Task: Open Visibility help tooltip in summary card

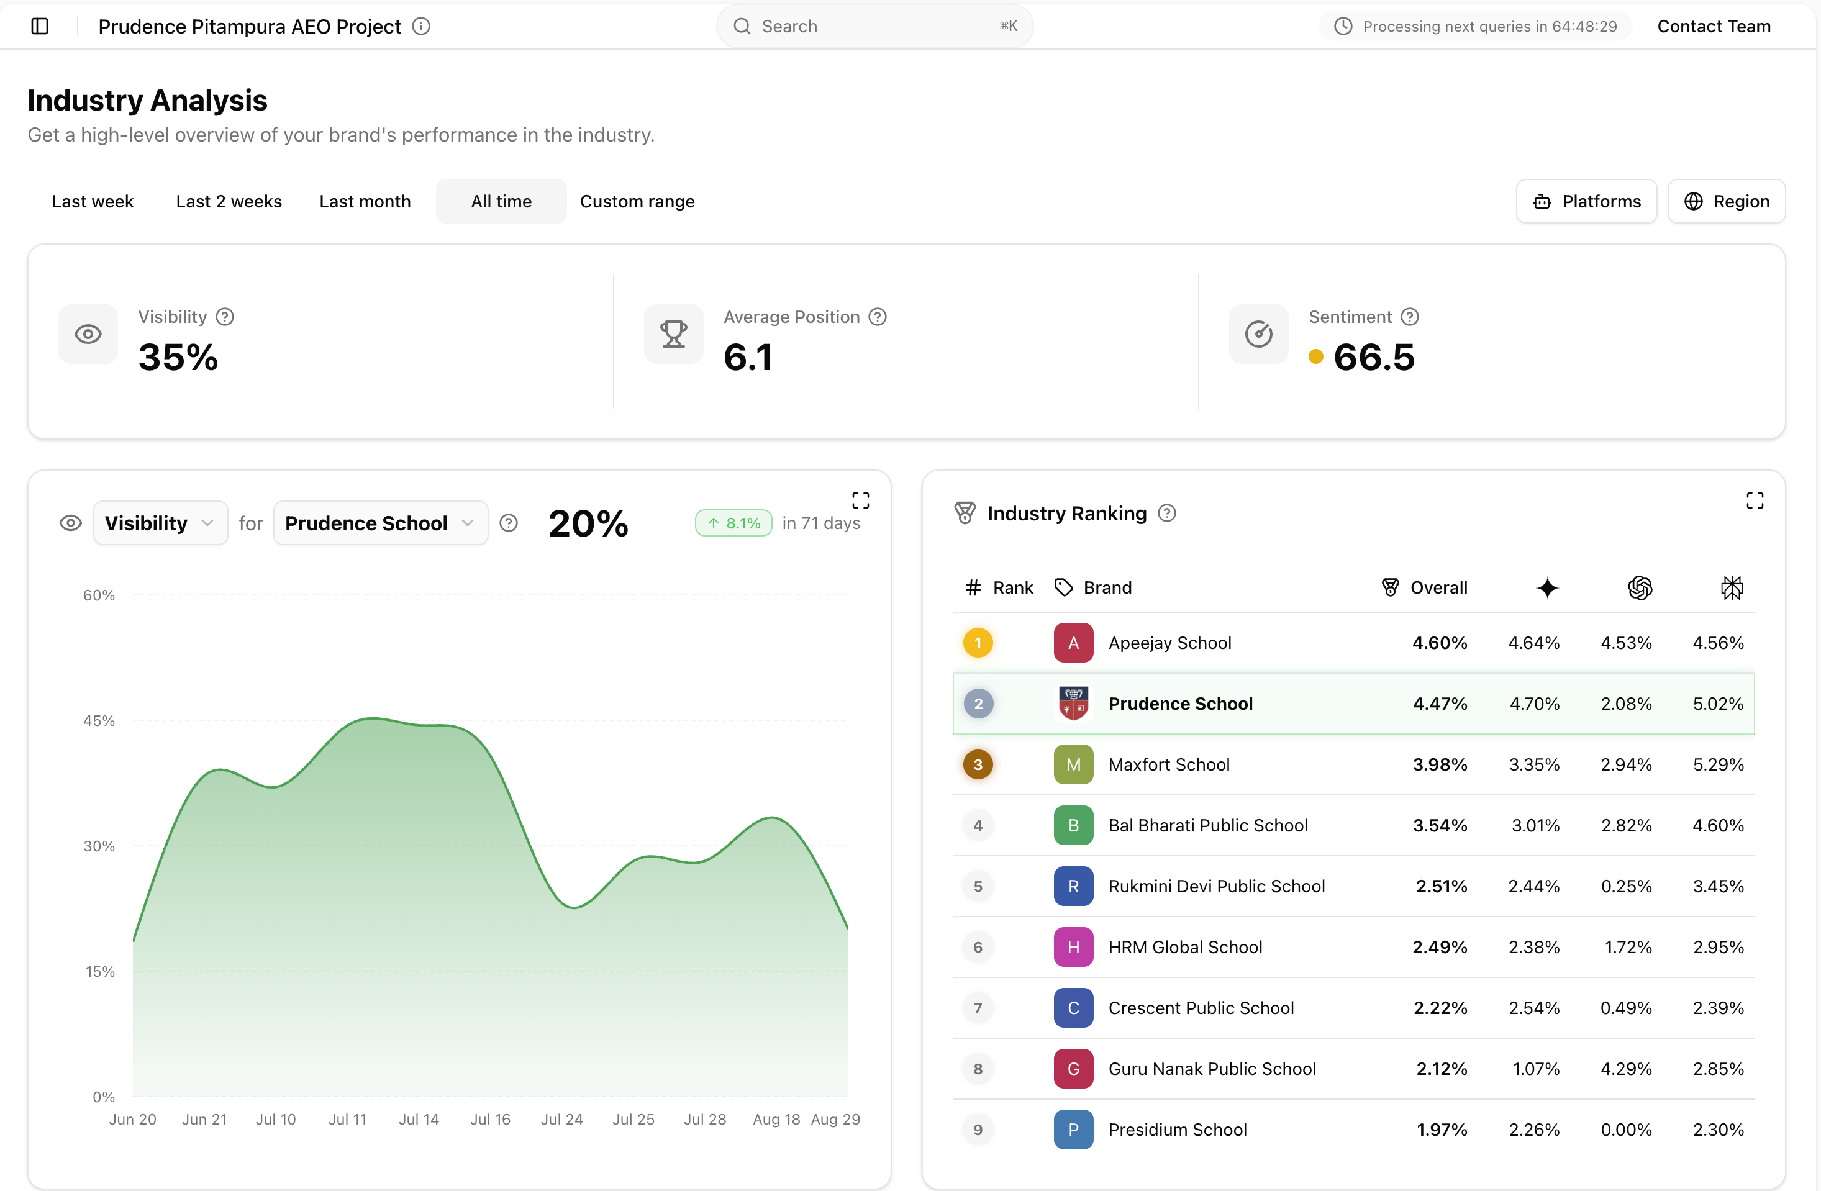Action: (225, 317)
